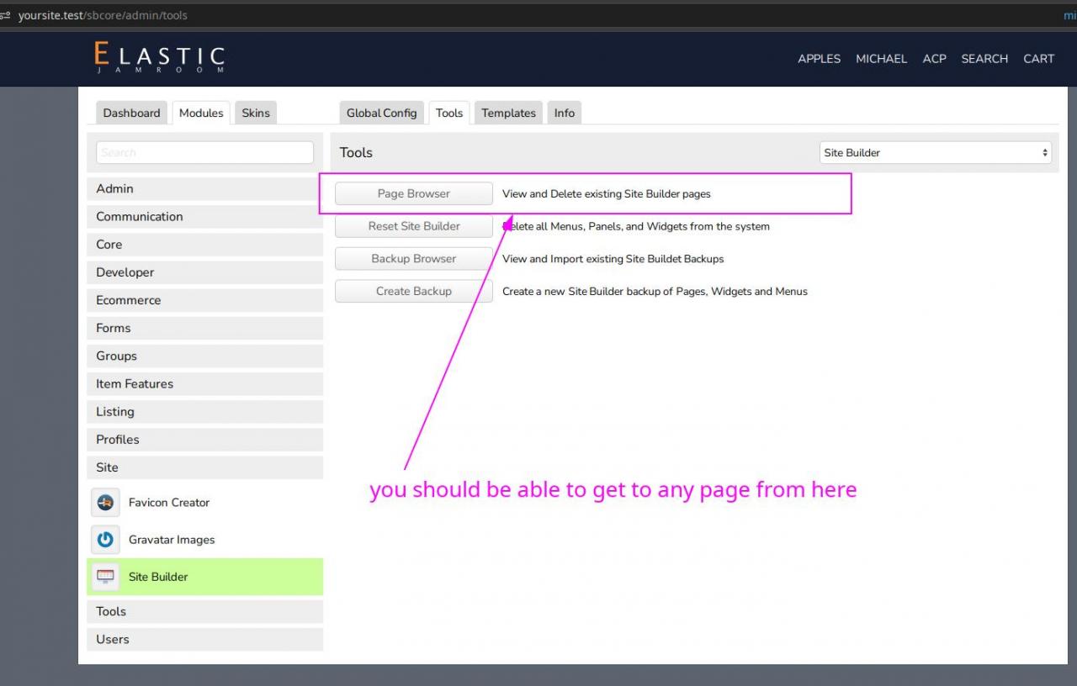This screenshot has height=686, width=1077.
Task: Focus the module search field
Action: 204,153
